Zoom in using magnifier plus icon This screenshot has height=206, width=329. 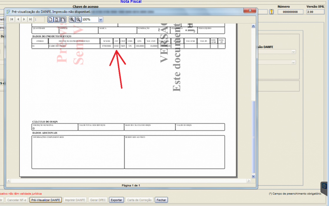point(72,19)
